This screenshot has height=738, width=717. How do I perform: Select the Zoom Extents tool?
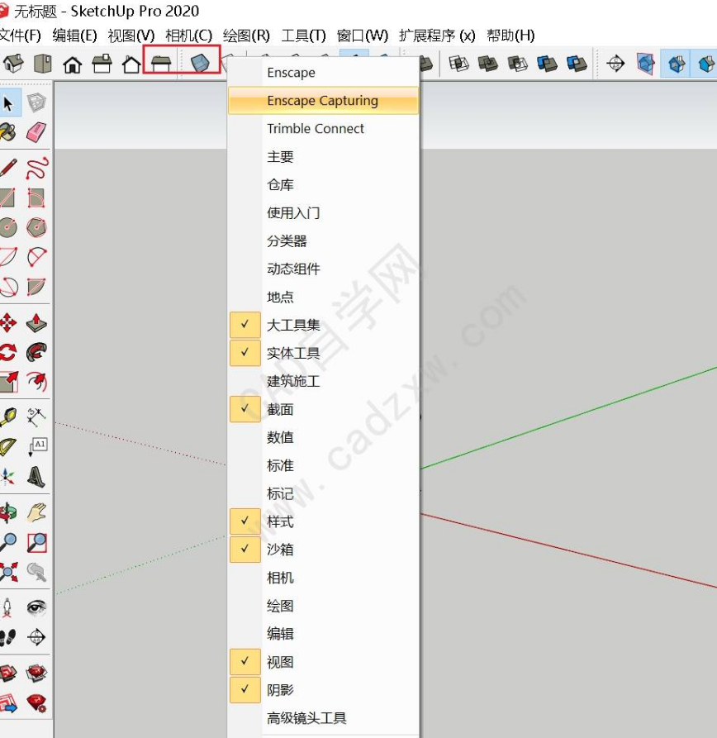click(x=8, y=573)
